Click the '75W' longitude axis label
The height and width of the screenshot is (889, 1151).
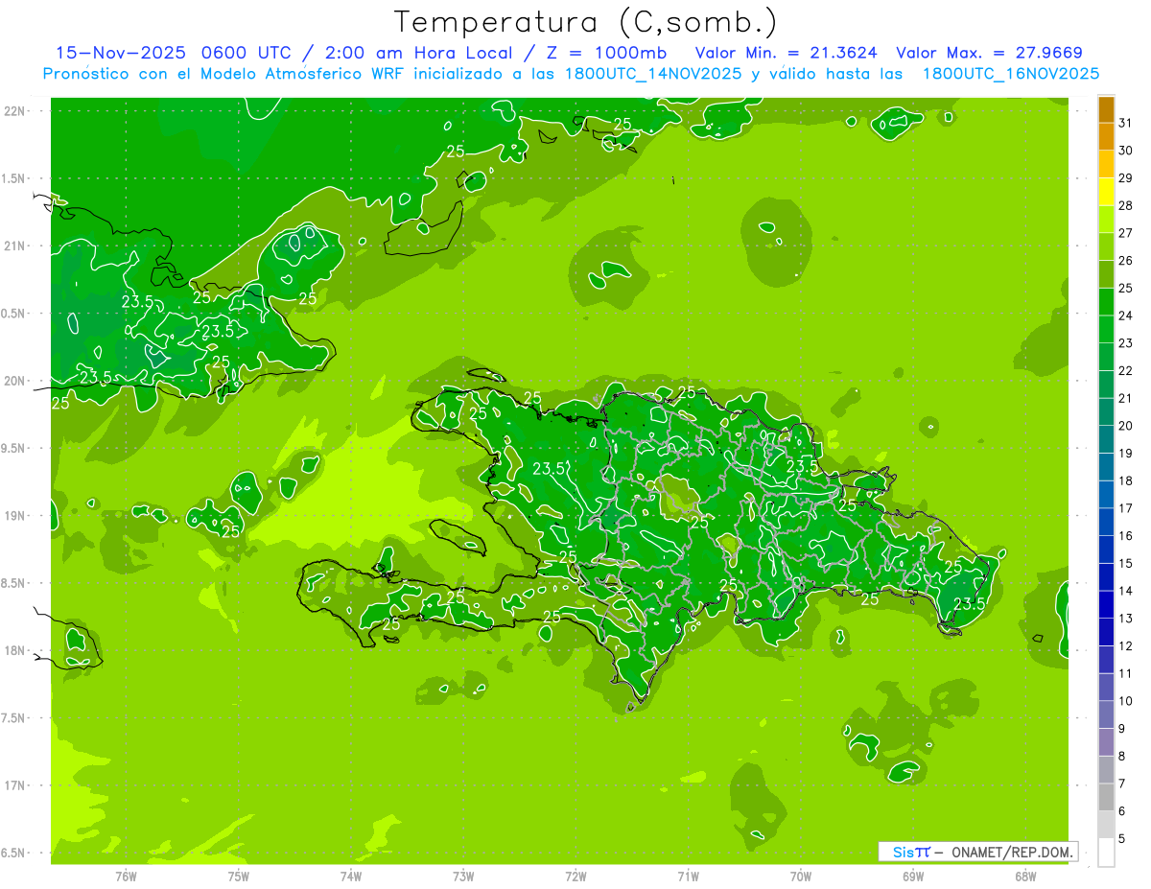click(239, 876)
